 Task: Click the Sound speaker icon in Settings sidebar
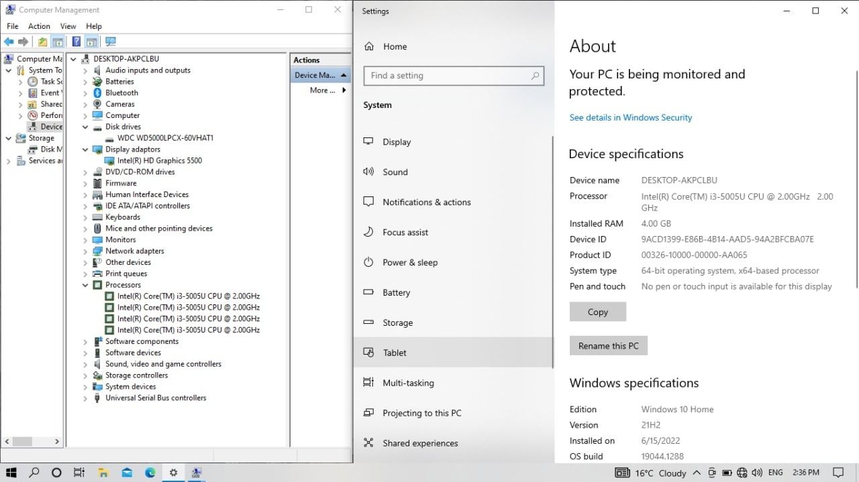tap(368, 172)
